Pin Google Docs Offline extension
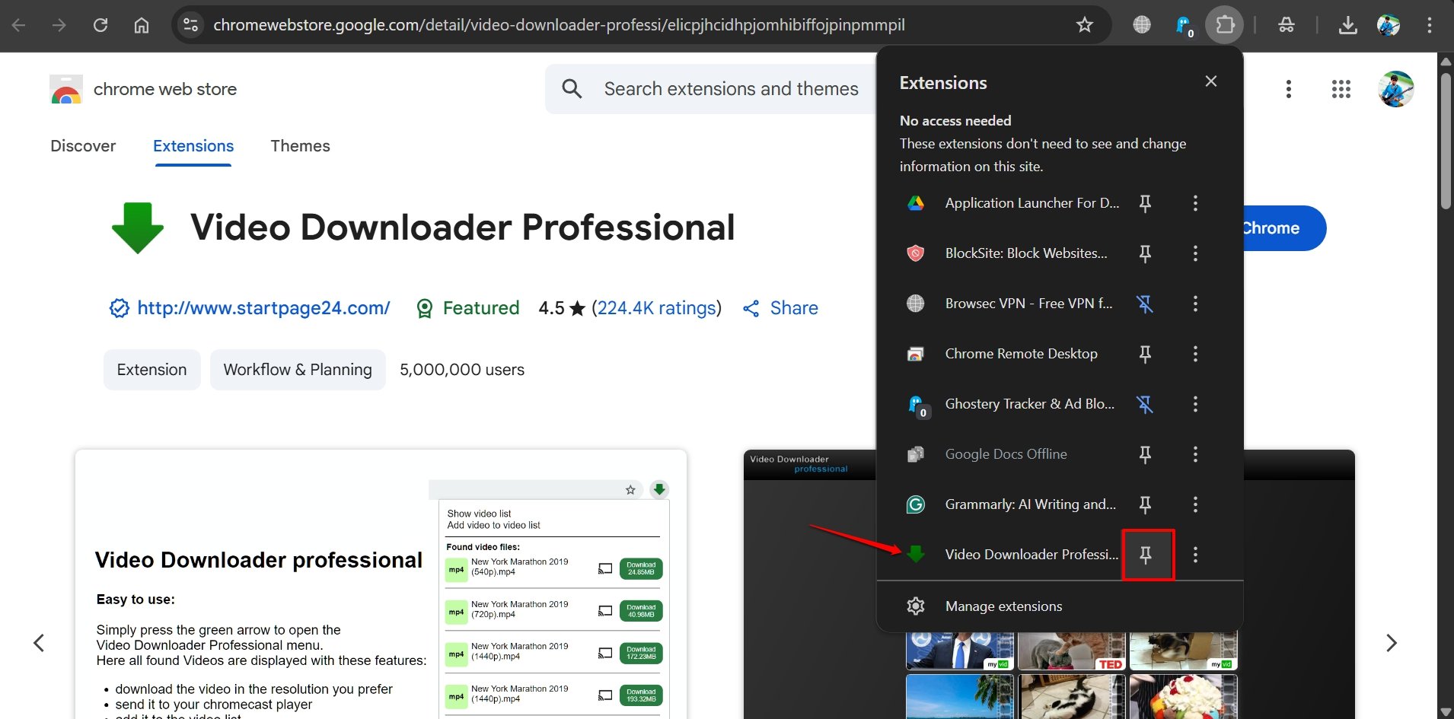Viewport: 1454px width, 719px height. (1145, 454)
